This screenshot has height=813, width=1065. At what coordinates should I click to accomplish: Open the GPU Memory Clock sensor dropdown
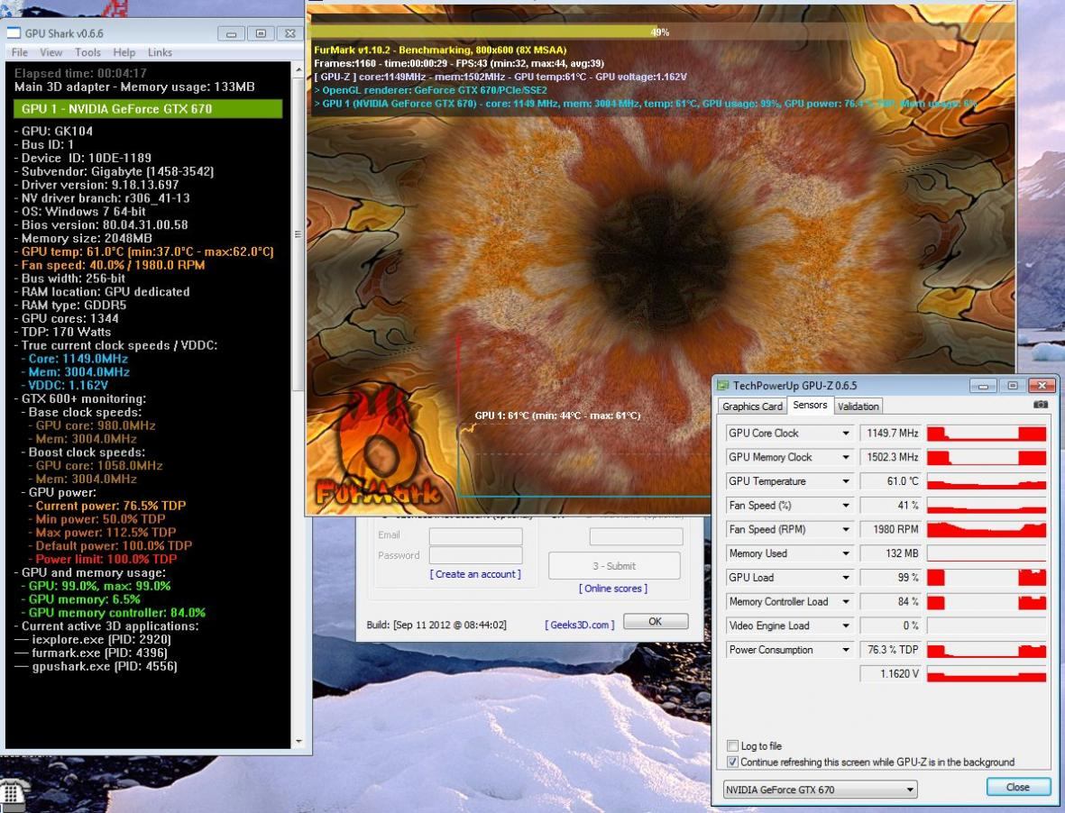(846, 457)
